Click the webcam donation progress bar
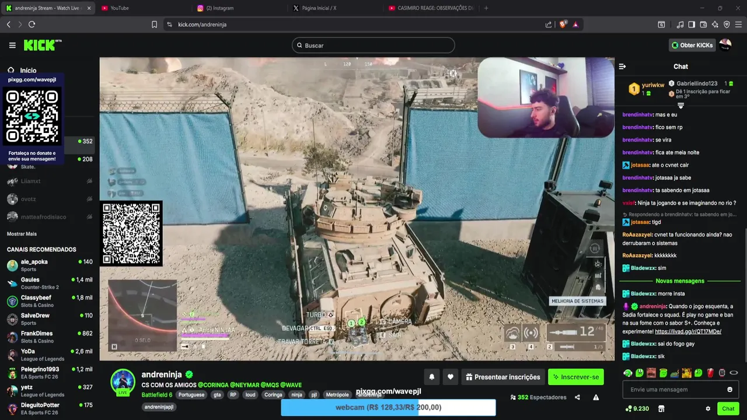747x420 pixels. click(388, 407)
